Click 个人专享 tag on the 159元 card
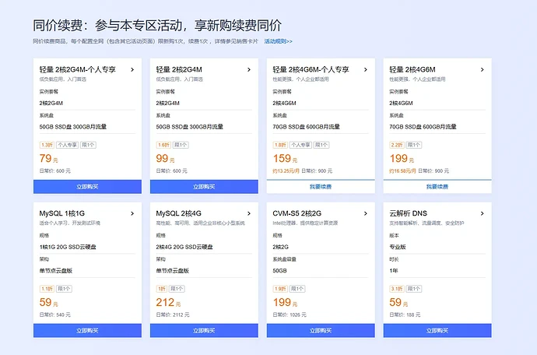Viewport: 537px width, 355px height. pyautogui.click(x=300, y=145)
